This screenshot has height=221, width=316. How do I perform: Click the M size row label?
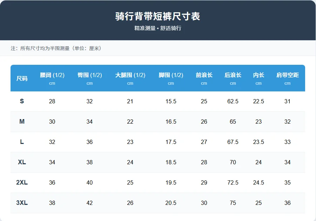22,122
